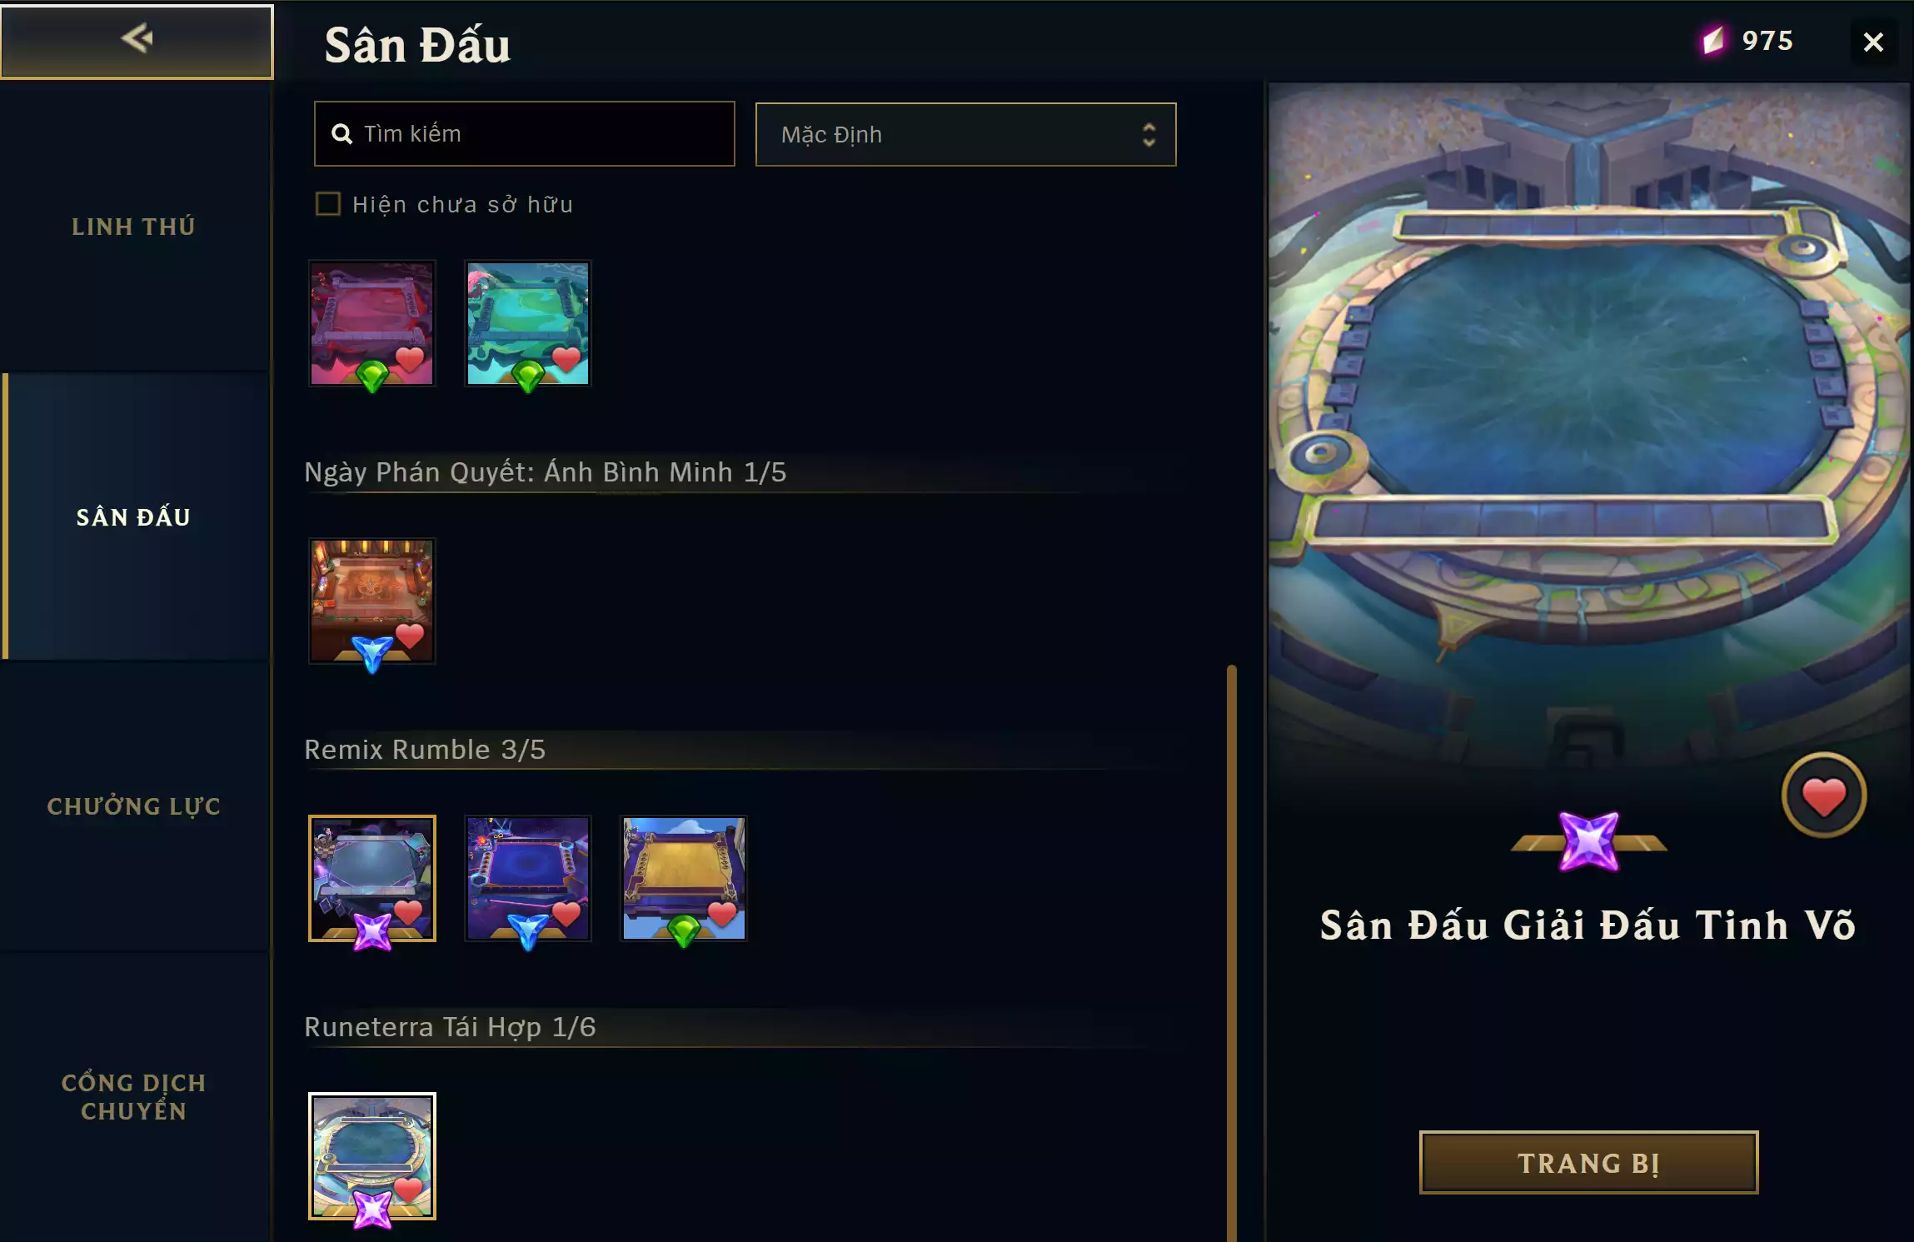Open the 'Mặc Định' sort dropdown
Screen dimensions: 1914x1242
pos(965,134)
